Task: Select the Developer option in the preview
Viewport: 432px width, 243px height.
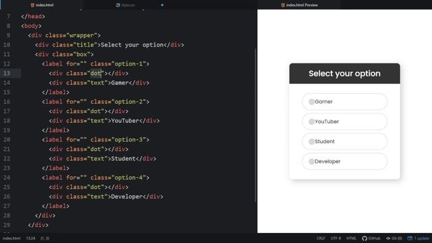Action: [x=345, y=161]
